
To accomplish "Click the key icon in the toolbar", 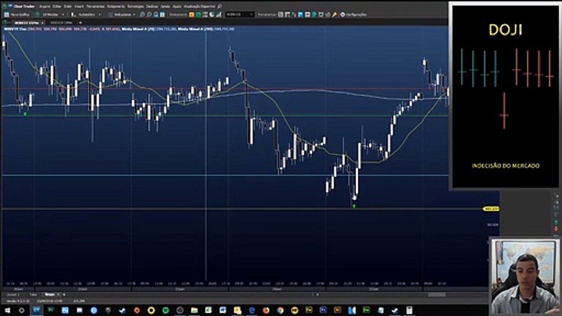I will pyautogui.click(x=335, y=14).
